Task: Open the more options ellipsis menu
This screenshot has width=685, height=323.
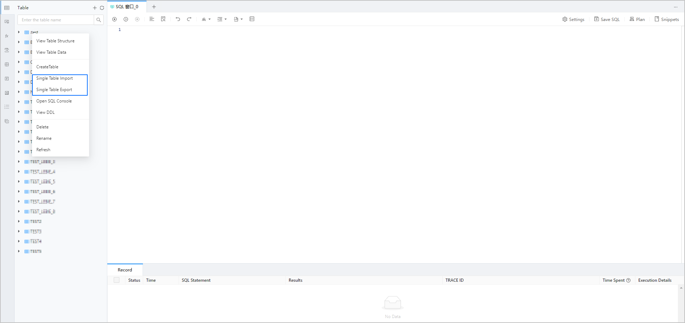Action: (x=675, y=7)
